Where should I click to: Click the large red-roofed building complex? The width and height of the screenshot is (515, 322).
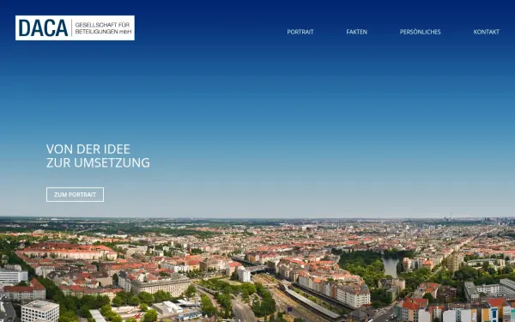[x=67, y=251]
